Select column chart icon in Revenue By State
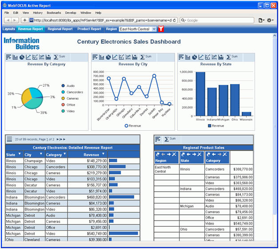Image resolution: width=279 pixels, height=249 pixels. 188,57
